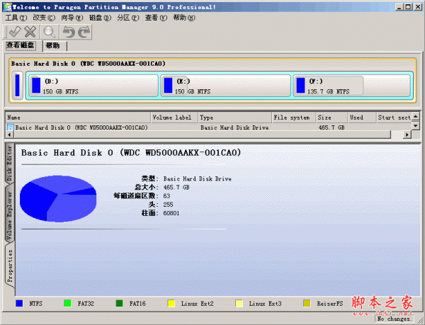Click the list scroll-up arrow
Viewport: 425px width, 325px height.
pyautogui.click(x=416, y=116)
